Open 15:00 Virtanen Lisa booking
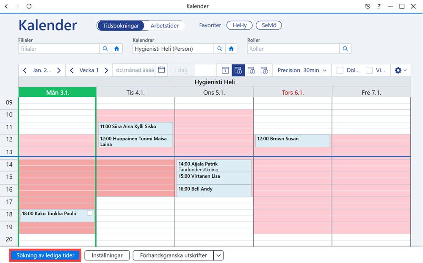Screen dimensions: 423x263 click(x=214, y=178)
